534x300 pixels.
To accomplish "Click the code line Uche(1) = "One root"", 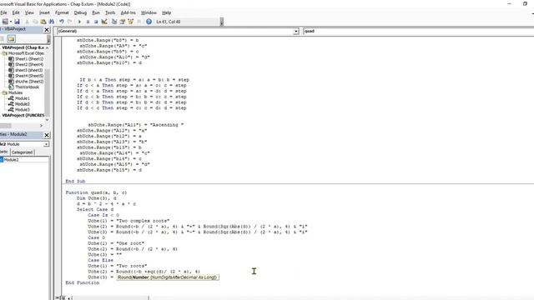I will (116, 243).
